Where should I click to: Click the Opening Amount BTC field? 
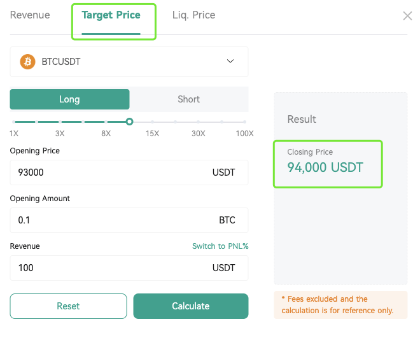[129, 220]
